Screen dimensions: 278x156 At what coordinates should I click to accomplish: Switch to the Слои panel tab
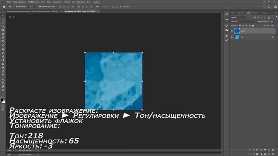pos(248,13)
